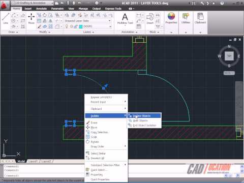Open Quick Properties from context menu
The image size is (244, 183).
(x=106, y=179)
